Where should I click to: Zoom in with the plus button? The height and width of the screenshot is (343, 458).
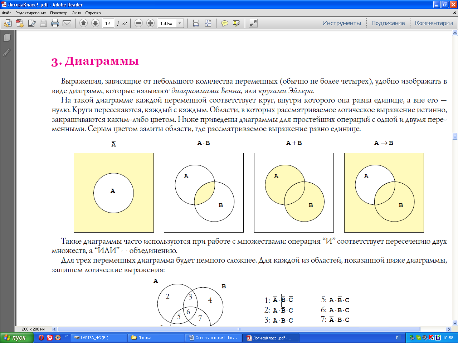tap(151, 23)
